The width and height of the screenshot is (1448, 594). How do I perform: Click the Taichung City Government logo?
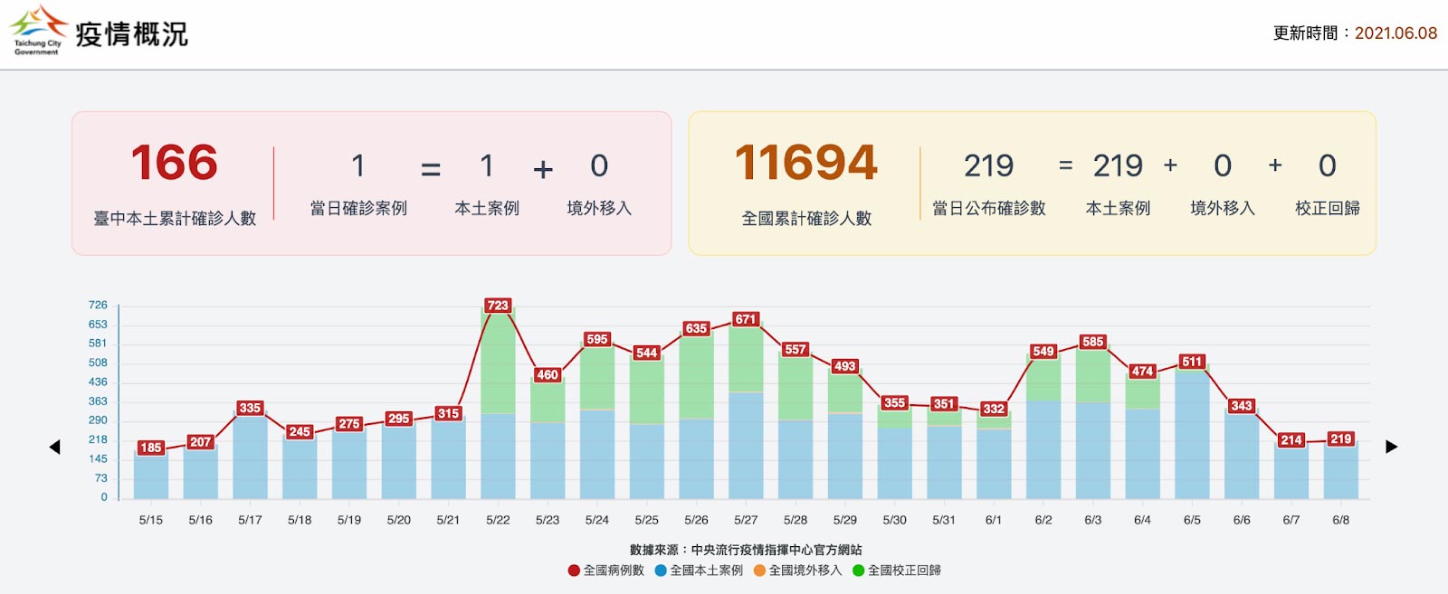[37, 31]
